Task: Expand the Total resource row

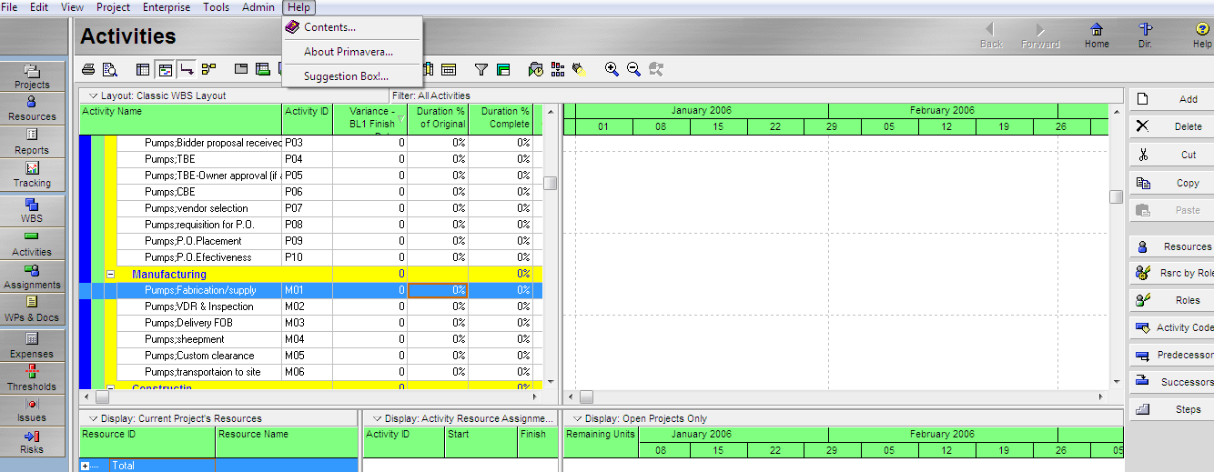Action: tap(86, 466)
